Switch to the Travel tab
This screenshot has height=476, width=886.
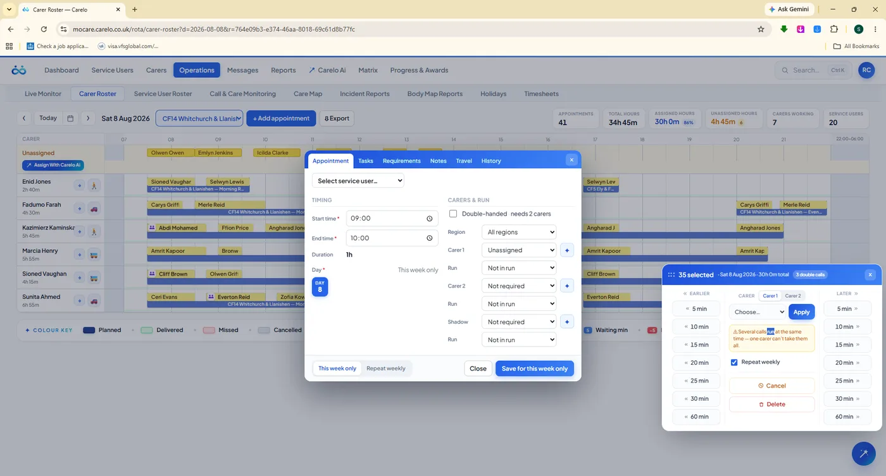[x=464, y=161]
